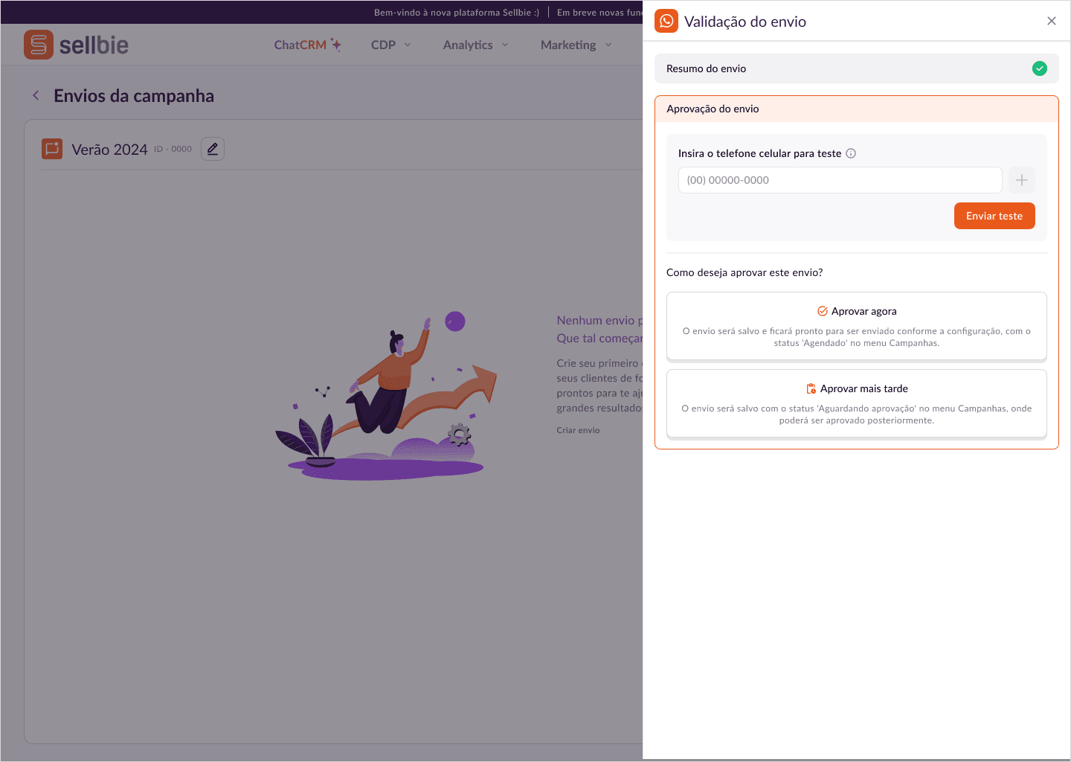Add another phone with the plus button
The image size is (1071, 762).
1021,180
